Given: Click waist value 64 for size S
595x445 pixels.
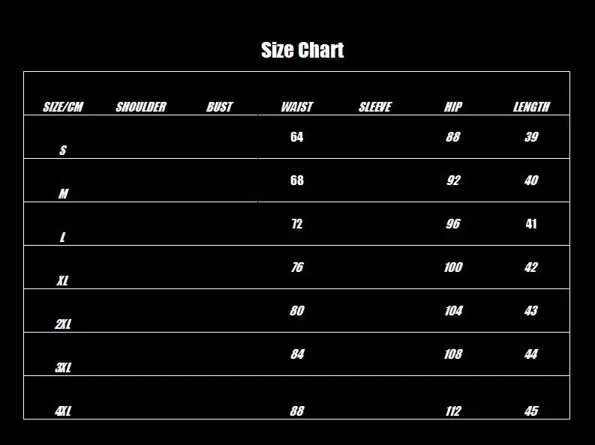Looking at the screenshot, I should (x=296, y=136).
